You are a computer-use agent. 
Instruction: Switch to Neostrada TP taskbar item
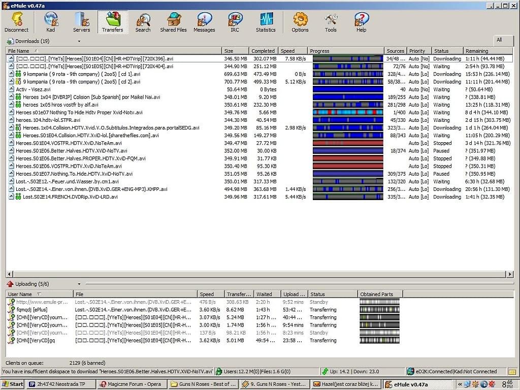[60, 384]
